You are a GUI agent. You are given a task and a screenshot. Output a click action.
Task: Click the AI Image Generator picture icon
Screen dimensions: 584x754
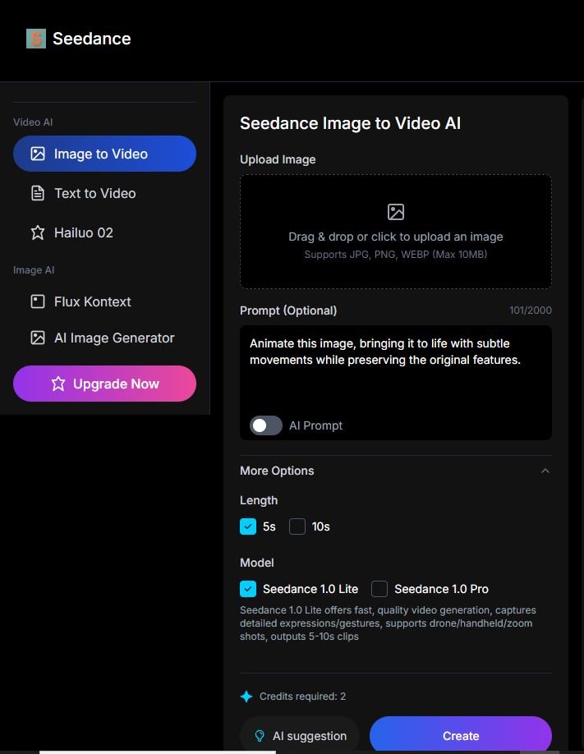click(38, 338)
